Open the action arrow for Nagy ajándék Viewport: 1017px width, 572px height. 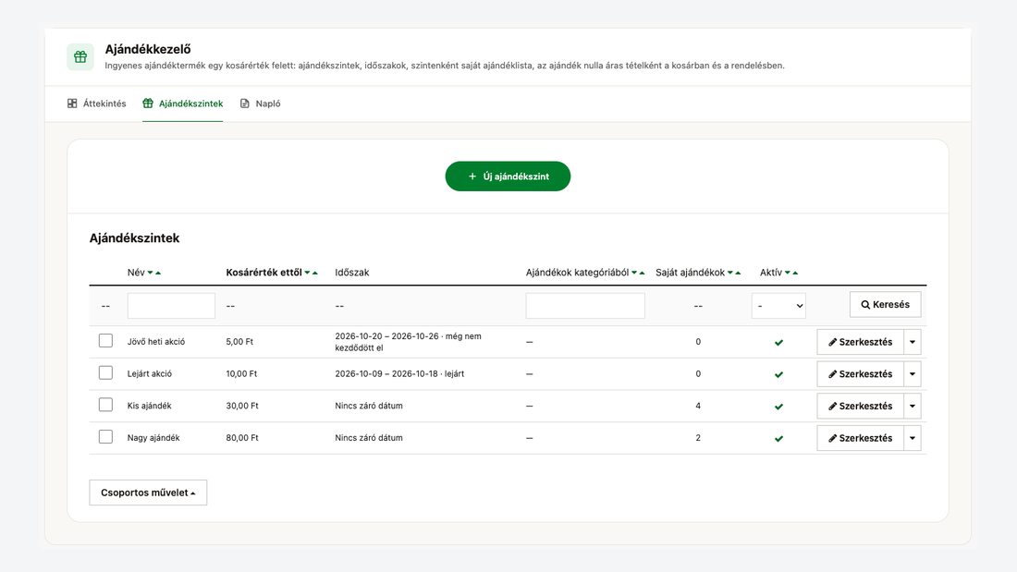913,438
